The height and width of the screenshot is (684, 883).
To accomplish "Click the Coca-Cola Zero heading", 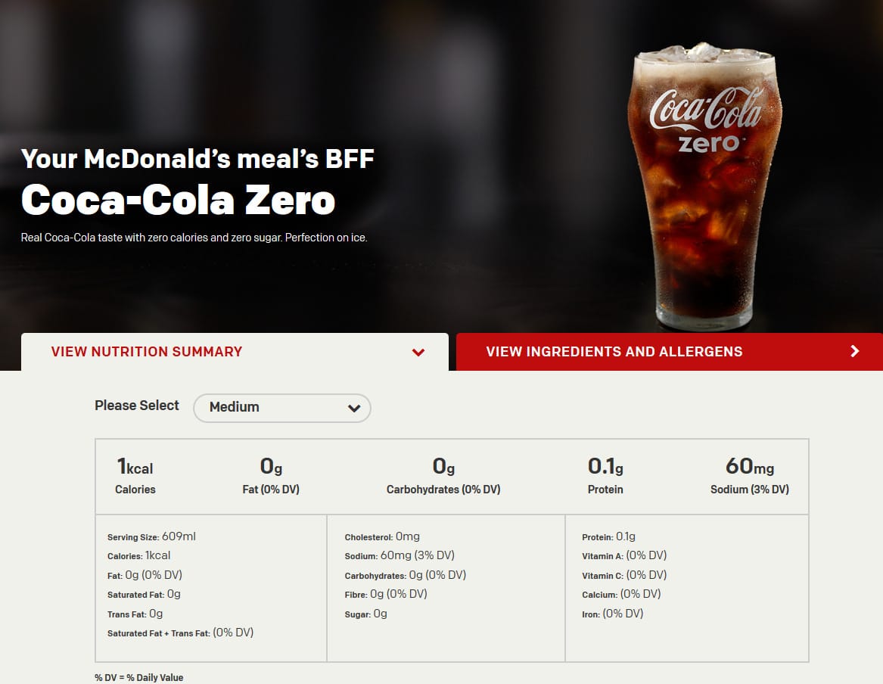I will pyautogui.click(x=178, y=200).
